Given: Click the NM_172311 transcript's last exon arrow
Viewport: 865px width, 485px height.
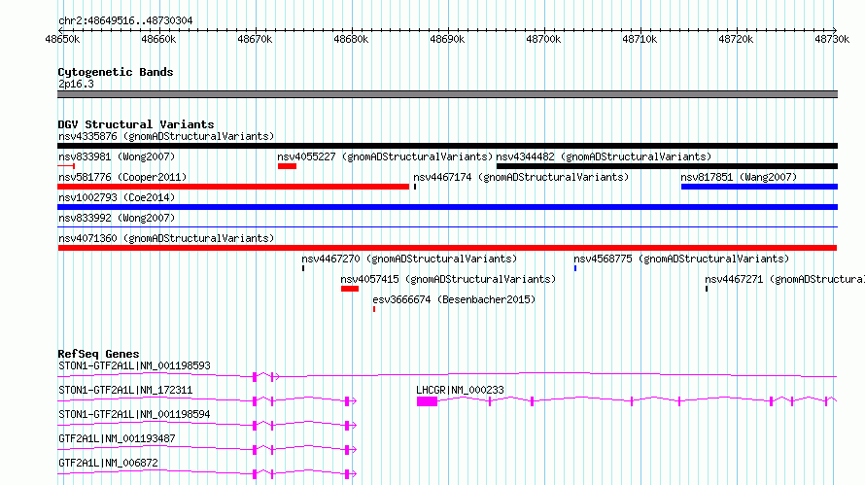Looking at the screenshot, I should coord(350,401).
